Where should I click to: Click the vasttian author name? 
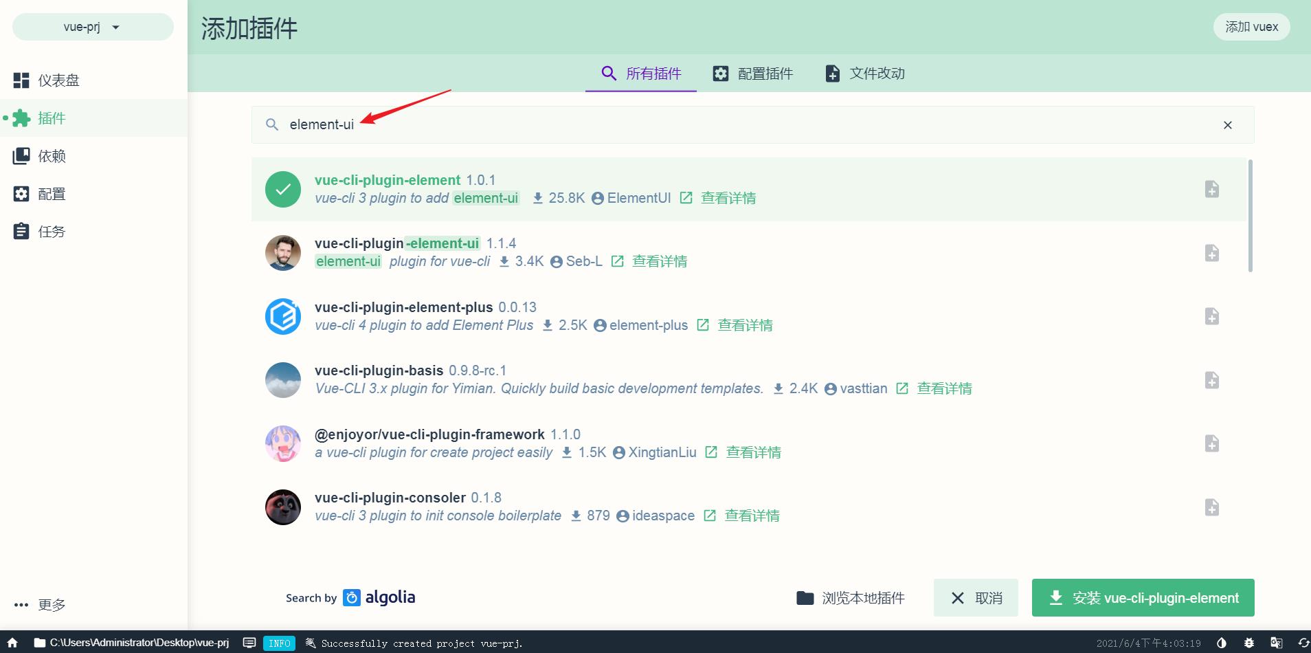tap(863, 388)
